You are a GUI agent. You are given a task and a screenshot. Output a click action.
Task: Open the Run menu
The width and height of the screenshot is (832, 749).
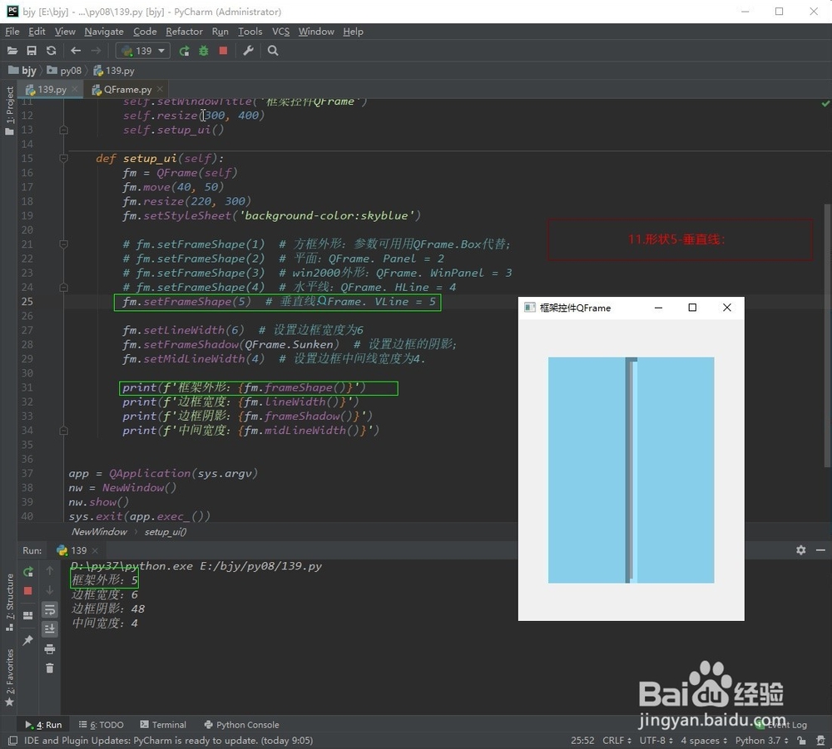tap(220, 32)
